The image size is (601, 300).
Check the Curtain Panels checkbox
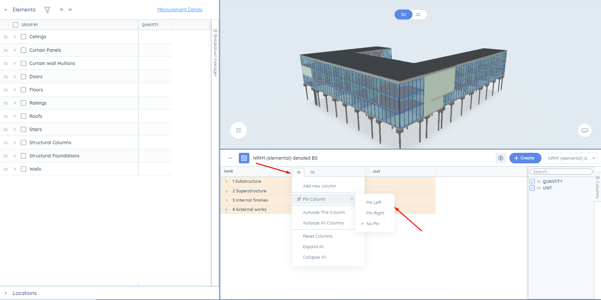pos(23,50)
